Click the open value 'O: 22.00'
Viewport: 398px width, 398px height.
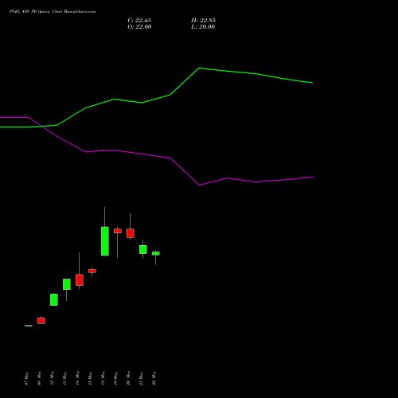pos(139,27)
